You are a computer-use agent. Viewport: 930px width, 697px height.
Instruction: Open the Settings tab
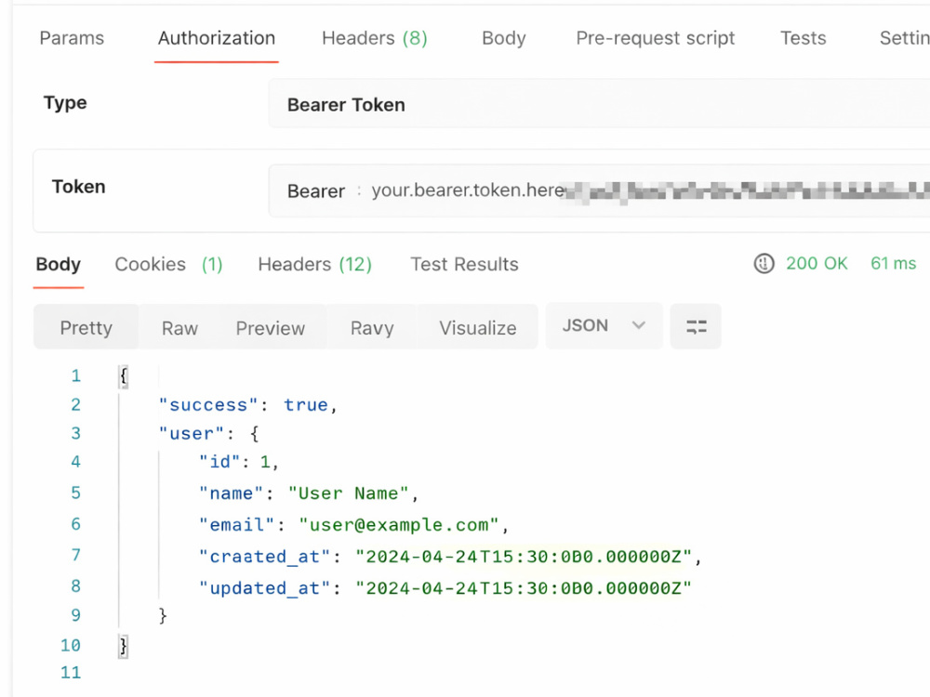(905, 38)
